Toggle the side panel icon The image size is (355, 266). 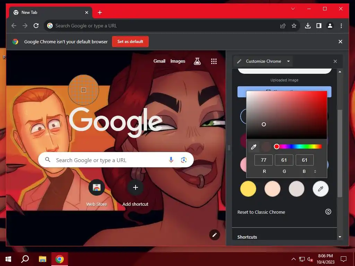click(x=319, y=26)
